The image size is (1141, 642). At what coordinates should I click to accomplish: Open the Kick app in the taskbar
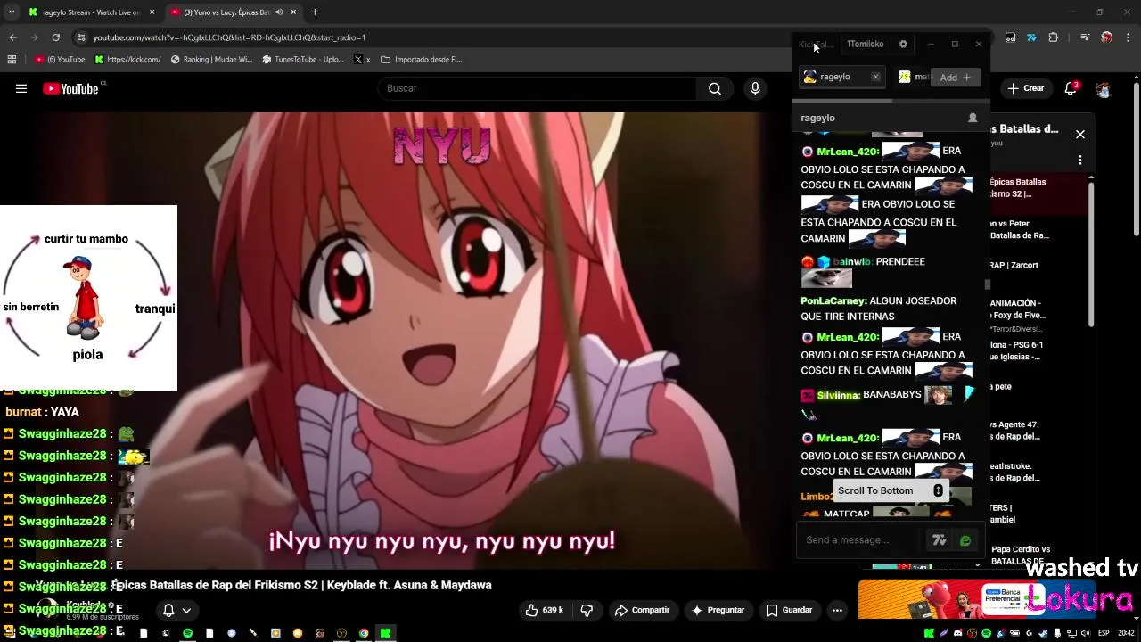pos(385,633)
